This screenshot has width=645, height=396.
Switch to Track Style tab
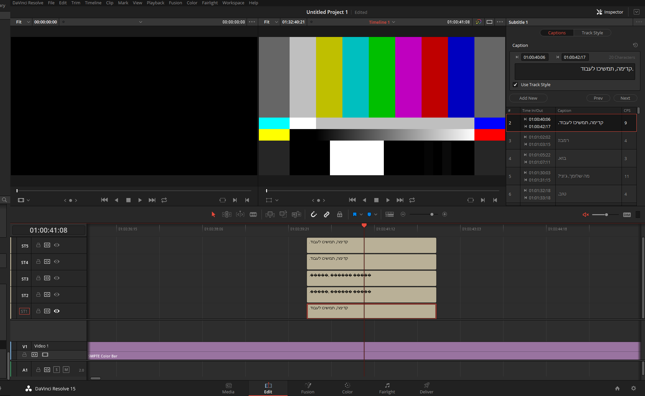[x=592, y=33]
